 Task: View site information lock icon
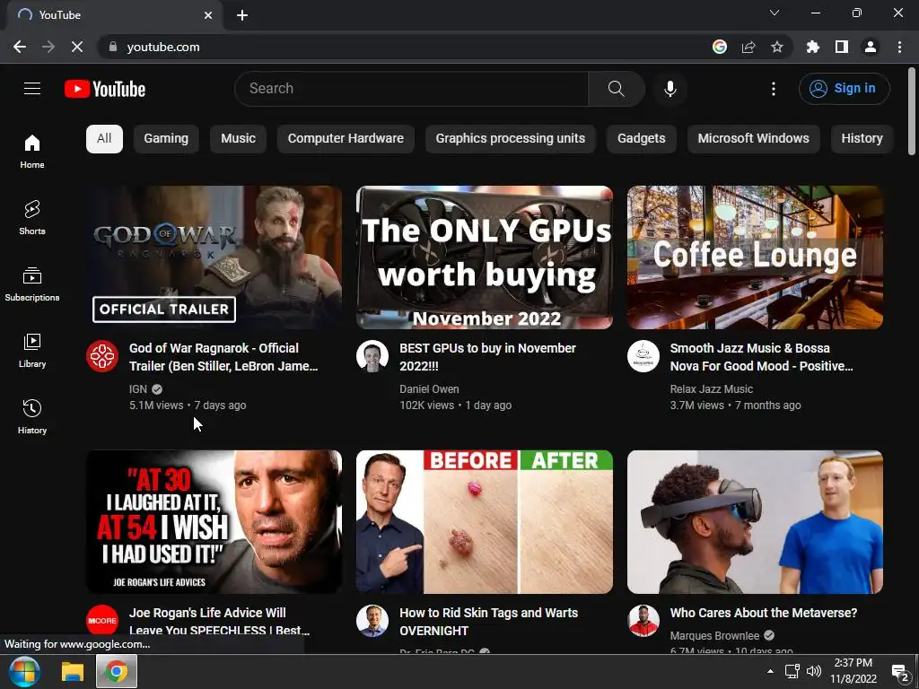pos(113,47)
